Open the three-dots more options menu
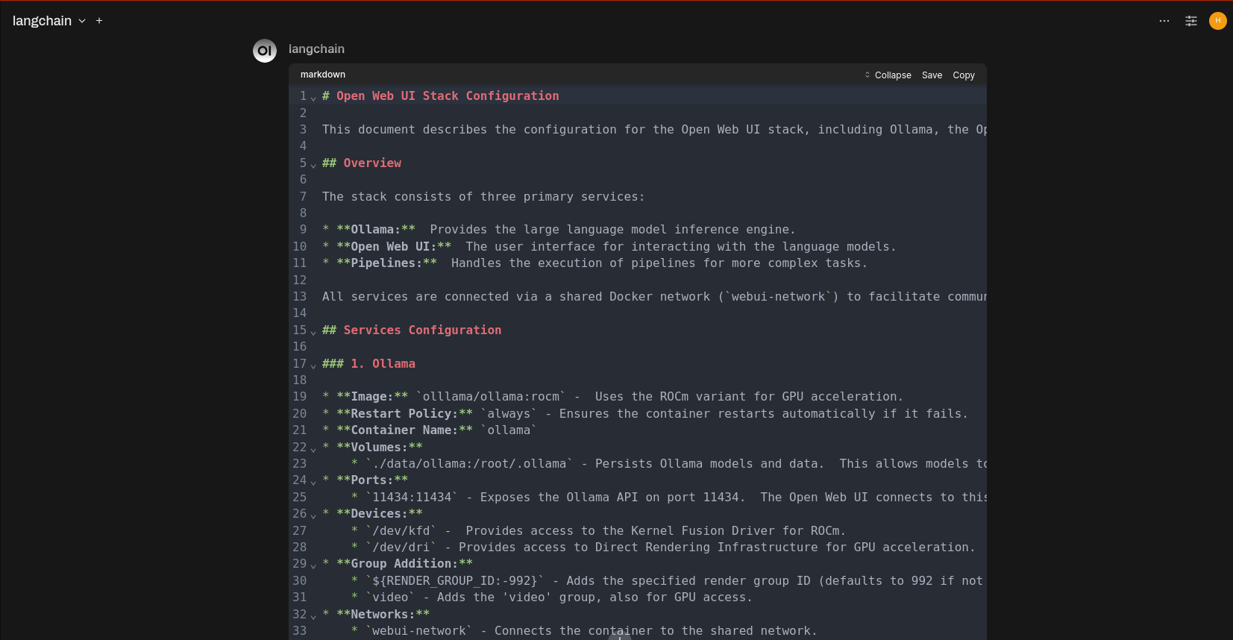Screen dimensions: 1233x640 point(1164,21)
